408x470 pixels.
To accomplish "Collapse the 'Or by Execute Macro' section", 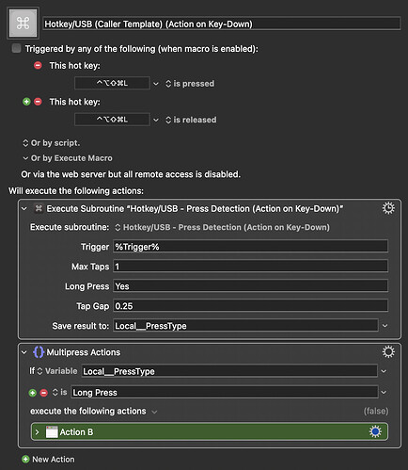I will [x=25, y=158].
